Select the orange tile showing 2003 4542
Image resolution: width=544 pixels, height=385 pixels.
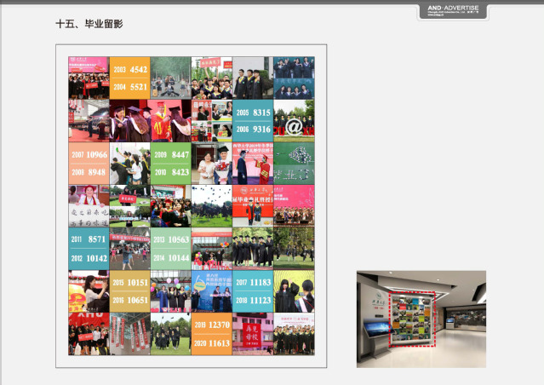coord(129,78)
